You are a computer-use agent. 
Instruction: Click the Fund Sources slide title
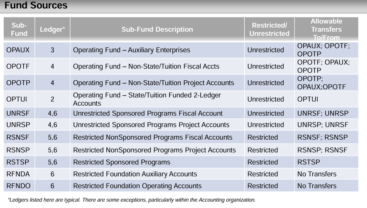click(36, 6)
